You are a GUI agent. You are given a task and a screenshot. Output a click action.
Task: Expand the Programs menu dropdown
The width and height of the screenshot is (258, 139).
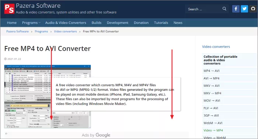(x=31, y=23)
